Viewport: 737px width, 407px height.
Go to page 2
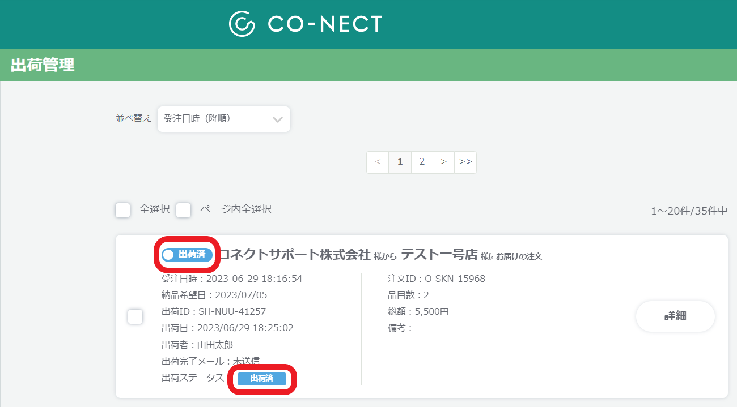point(422,162)
